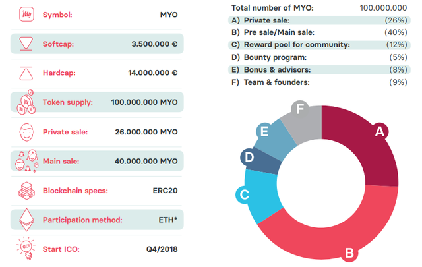Select the Bonus & advisors legend row
Image resolution: width=422 pixels, height=267 pixels.
coord(319,70)
